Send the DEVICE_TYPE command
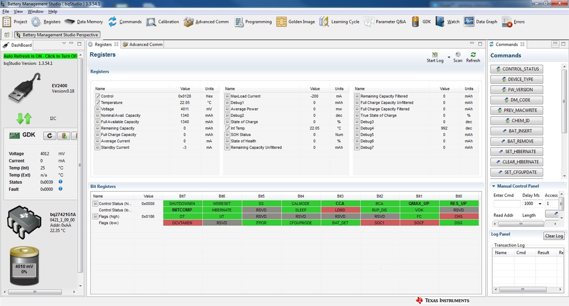This screenshot has width=569, height=306. click(x=517, y=79)
